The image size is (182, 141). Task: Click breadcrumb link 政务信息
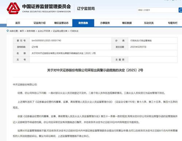point(31,31)
